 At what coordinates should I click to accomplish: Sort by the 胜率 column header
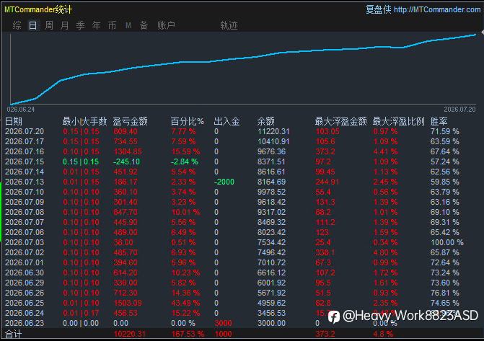tap(439, 121)
